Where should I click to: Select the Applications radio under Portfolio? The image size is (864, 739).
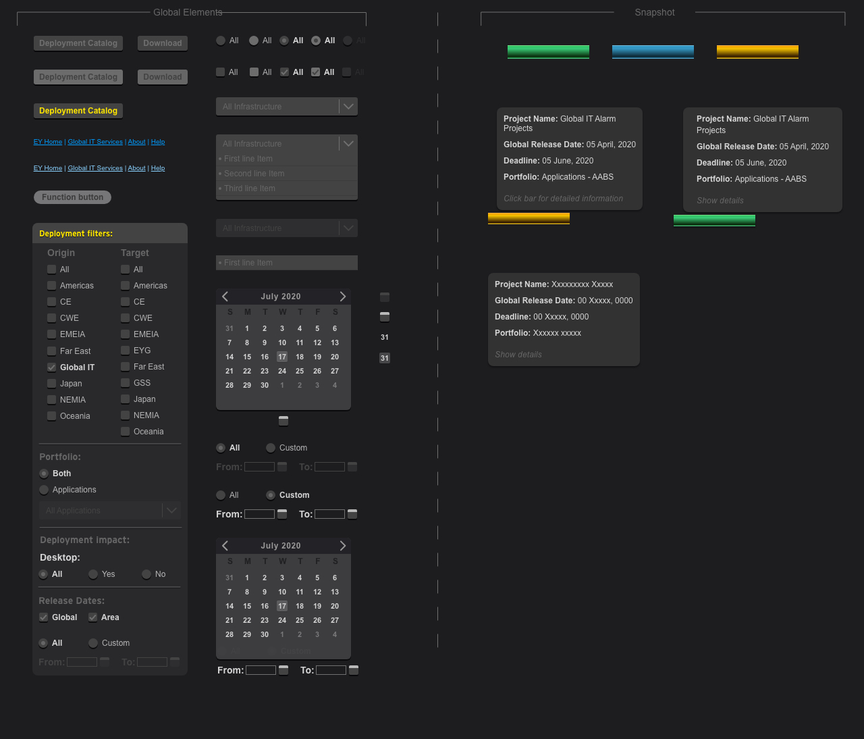(x=43, y=490)
